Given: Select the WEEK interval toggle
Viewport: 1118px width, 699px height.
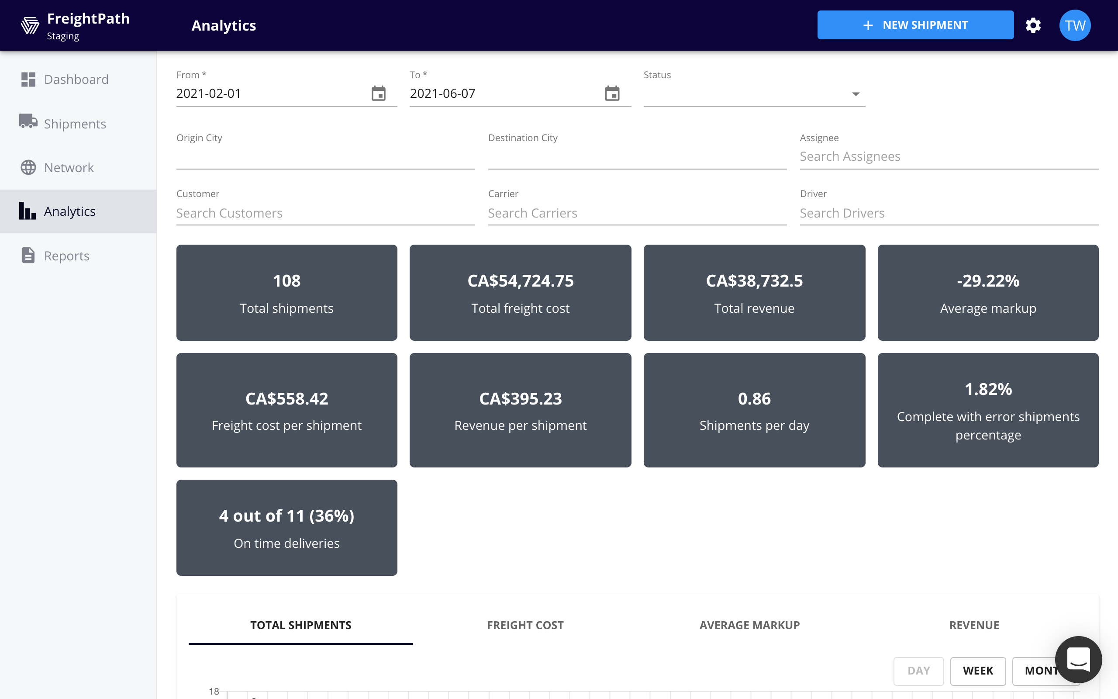Looking at the screenshot, I should [978, 671].
